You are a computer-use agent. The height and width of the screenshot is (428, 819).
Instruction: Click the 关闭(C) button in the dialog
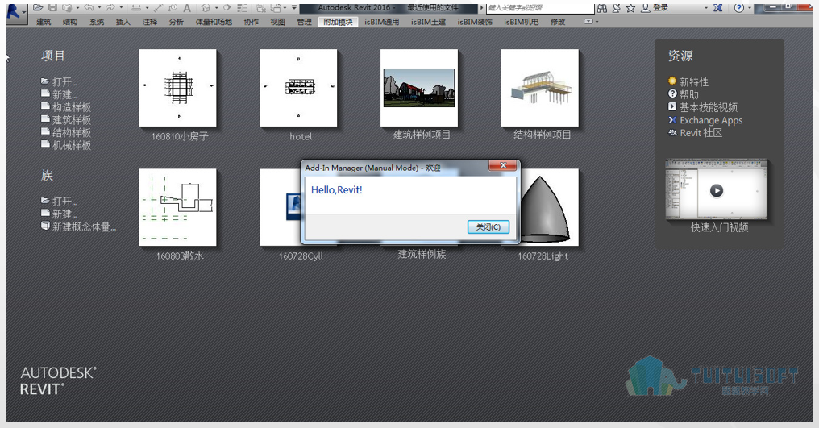[x=488, y=226]
